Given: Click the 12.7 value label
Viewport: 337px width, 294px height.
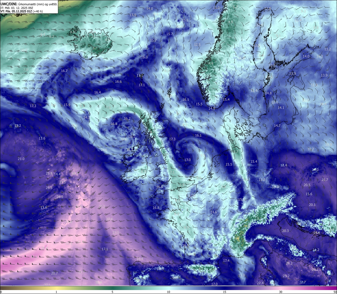Looking at the screenshot, I should [303, 282].
